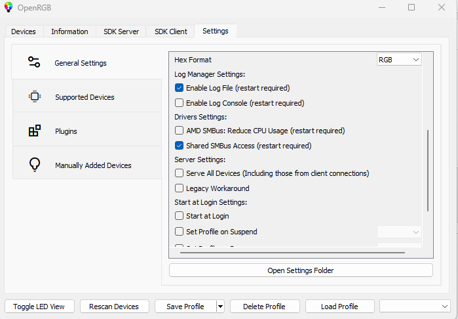Click Open Settings Folder button
This screenshot has width=458, height=319.
301,270
